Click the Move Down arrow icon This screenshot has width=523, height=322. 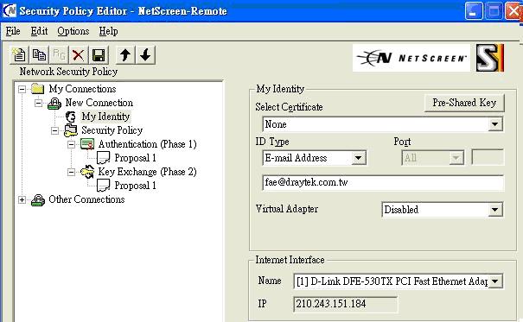145,55
